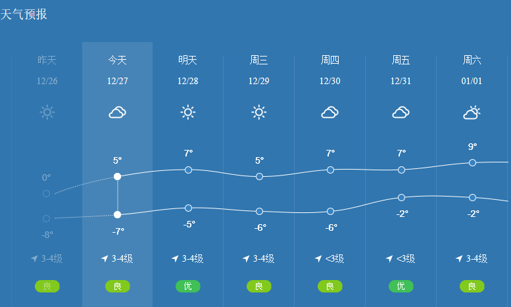Click the 优 air quality badge for 周五
511x307 pixels.
(401, 286)
